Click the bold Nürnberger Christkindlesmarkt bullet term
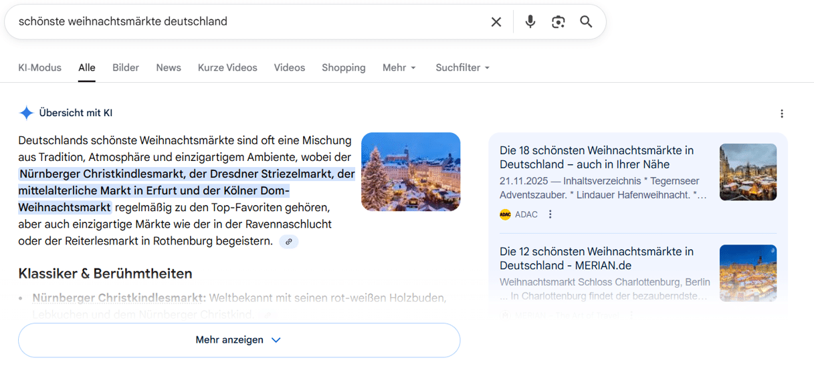The height and width of the screenshot is (366, 814). pos(119,297)
